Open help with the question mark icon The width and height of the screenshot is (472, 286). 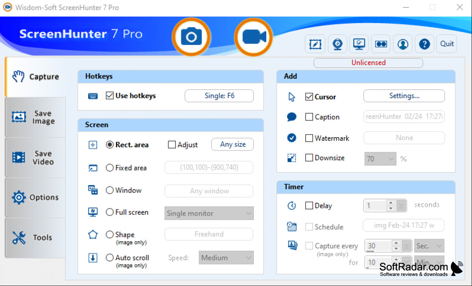424,44
